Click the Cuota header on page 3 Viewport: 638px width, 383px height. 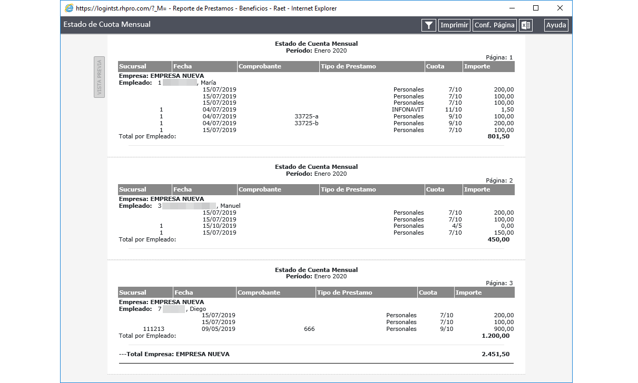[436, 293]
